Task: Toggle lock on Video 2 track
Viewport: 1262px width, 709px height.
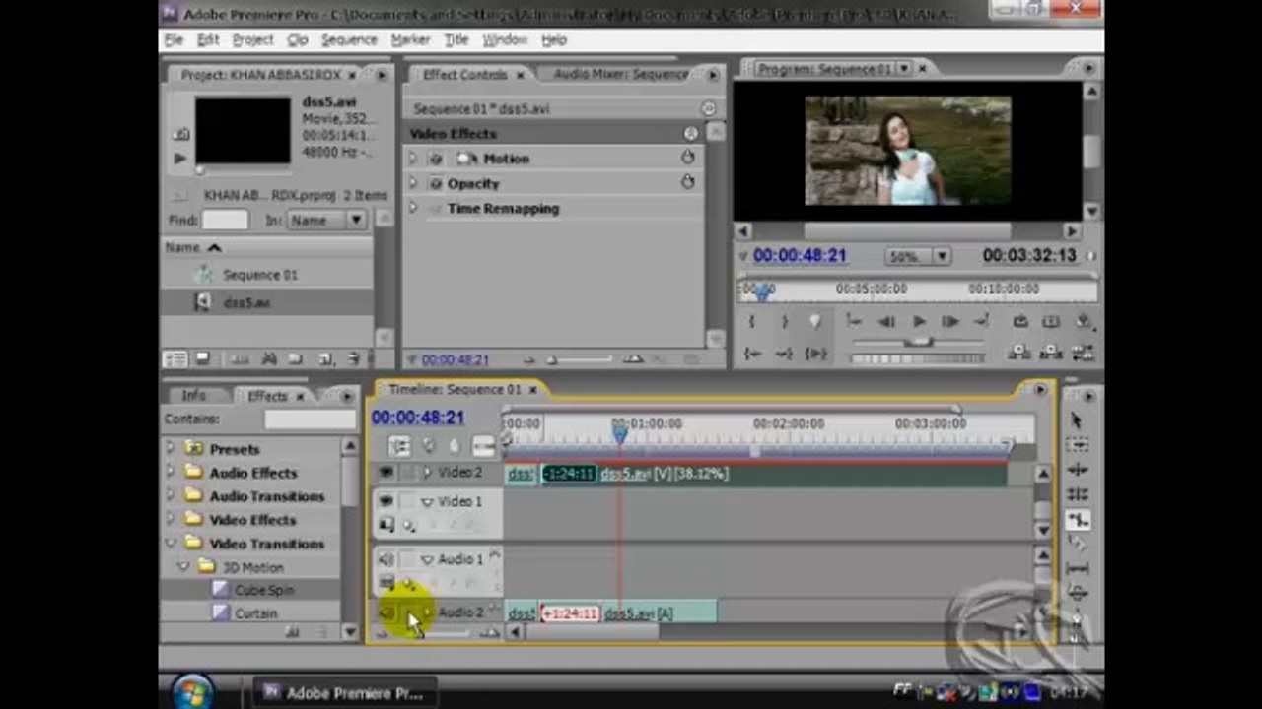Action: pos(407,474)
